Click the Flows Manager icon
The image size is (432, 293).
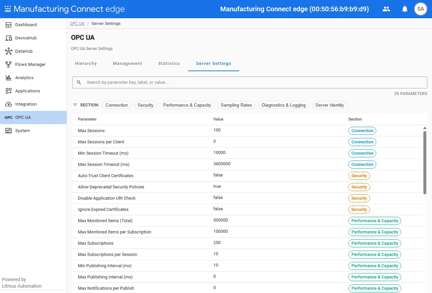[9, 65]
